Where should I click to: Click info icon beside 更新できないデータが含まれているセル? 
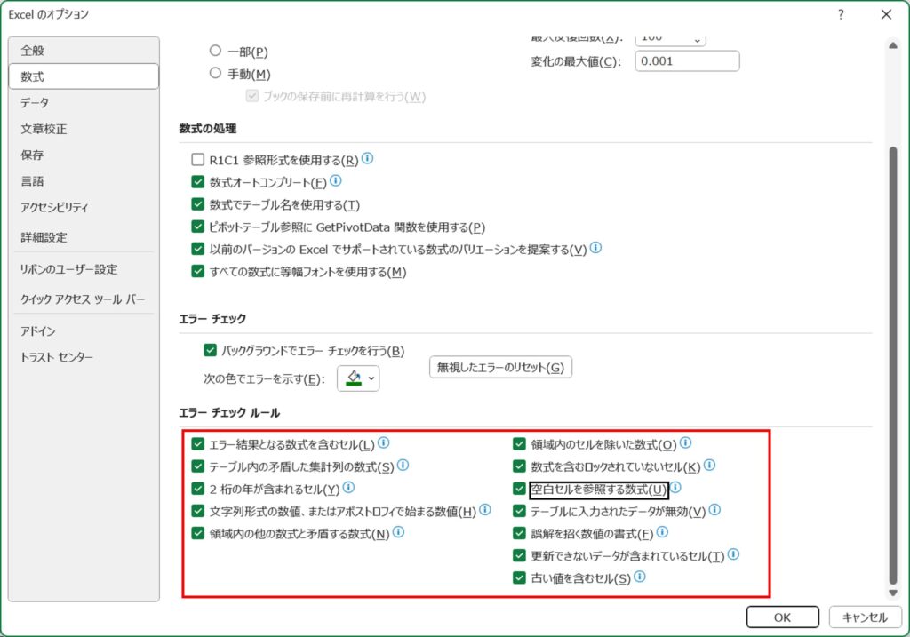coord(733,554)
